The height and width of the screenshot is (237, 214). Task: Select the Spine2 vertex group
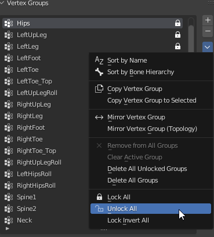pyautogui.click(x=46, y=209)
